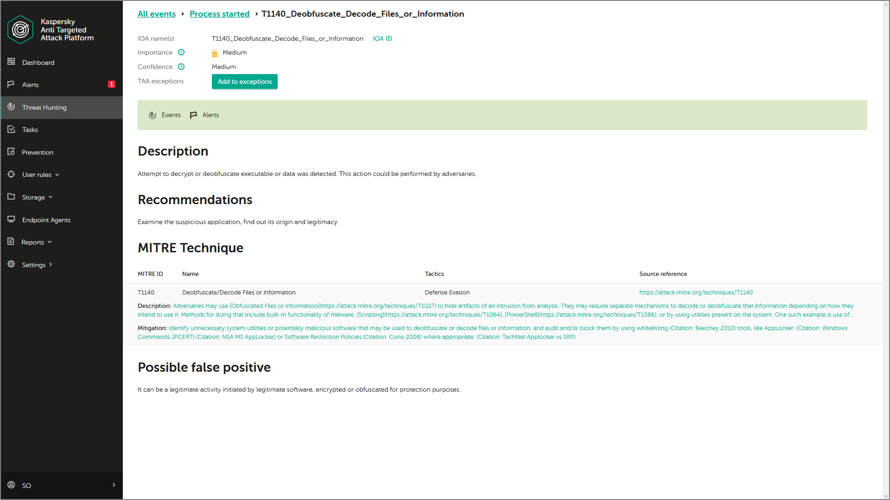
Task: Open the attack.mitre.org T1140 source link
Action: [x=696, y=293]
